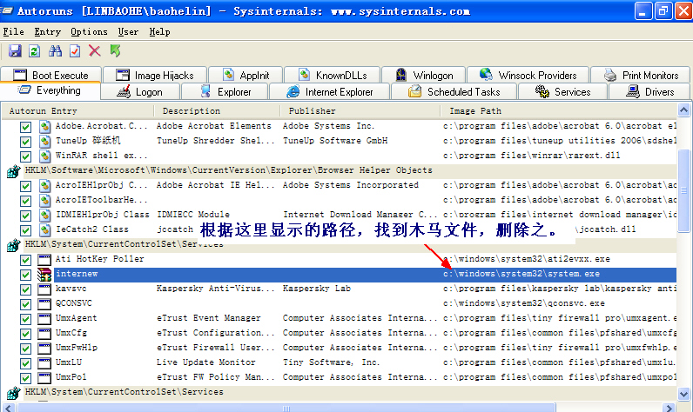Open the Help menu
693x412 pixels.
point(159,32)
